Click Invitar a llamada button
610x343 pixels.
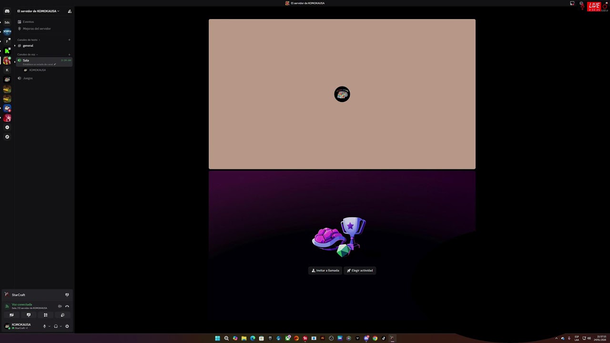click(x=325, y=271)
